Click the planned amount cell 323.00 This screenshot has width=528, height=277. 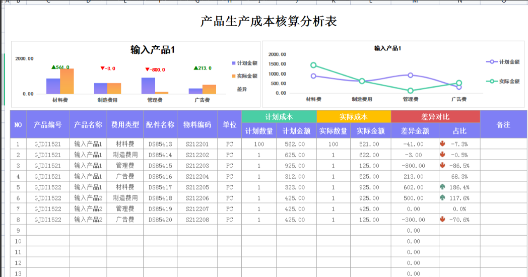(296, 187)
